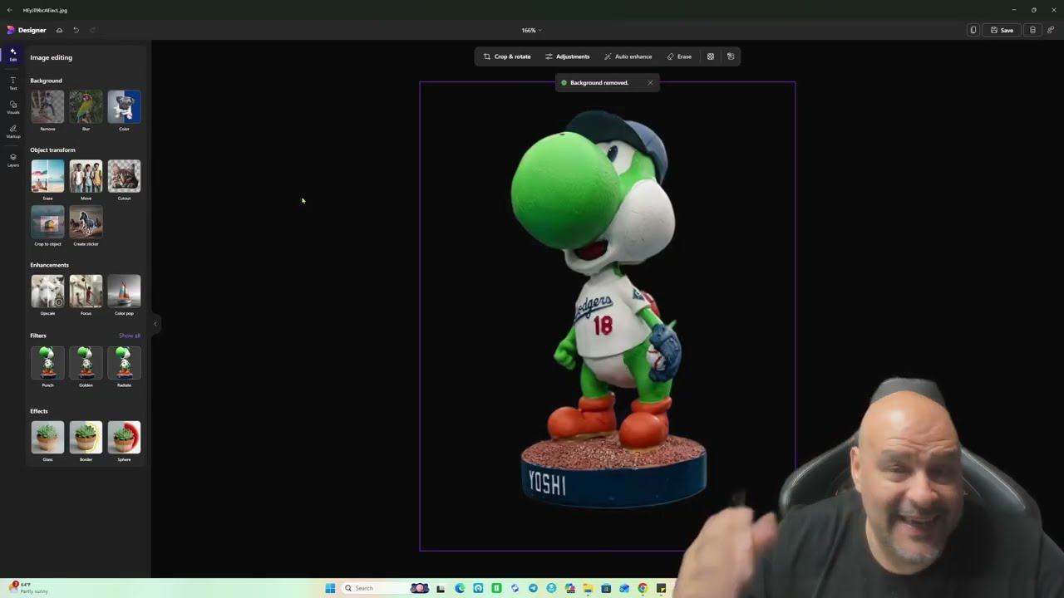Open the Layers panel in the sidebar
This screenshot has height=598, width=1064.
pyautogui.click(x=12, y=159)
